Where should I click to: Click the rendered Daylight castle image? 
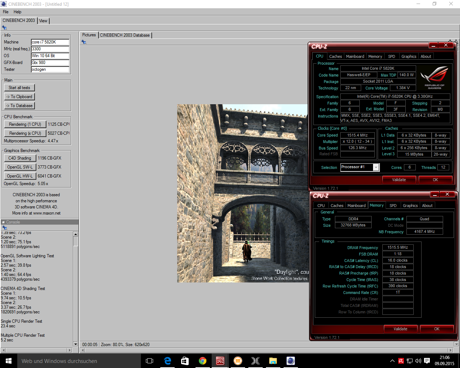coord(243,193)
